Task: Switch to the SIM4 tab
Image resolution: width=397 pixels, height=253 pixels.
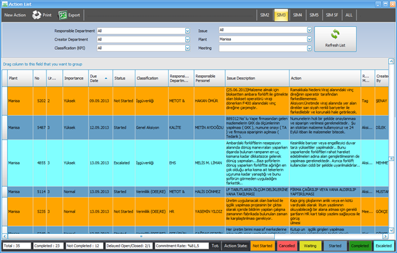Action: click(298, 15)
